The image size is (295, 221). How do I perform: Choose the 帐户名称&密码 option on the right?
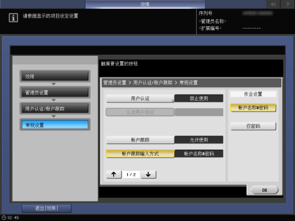point(253,108)
